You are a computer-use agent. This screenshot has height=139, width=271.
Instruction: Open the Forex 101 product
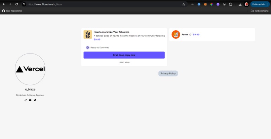click(212, 35)
